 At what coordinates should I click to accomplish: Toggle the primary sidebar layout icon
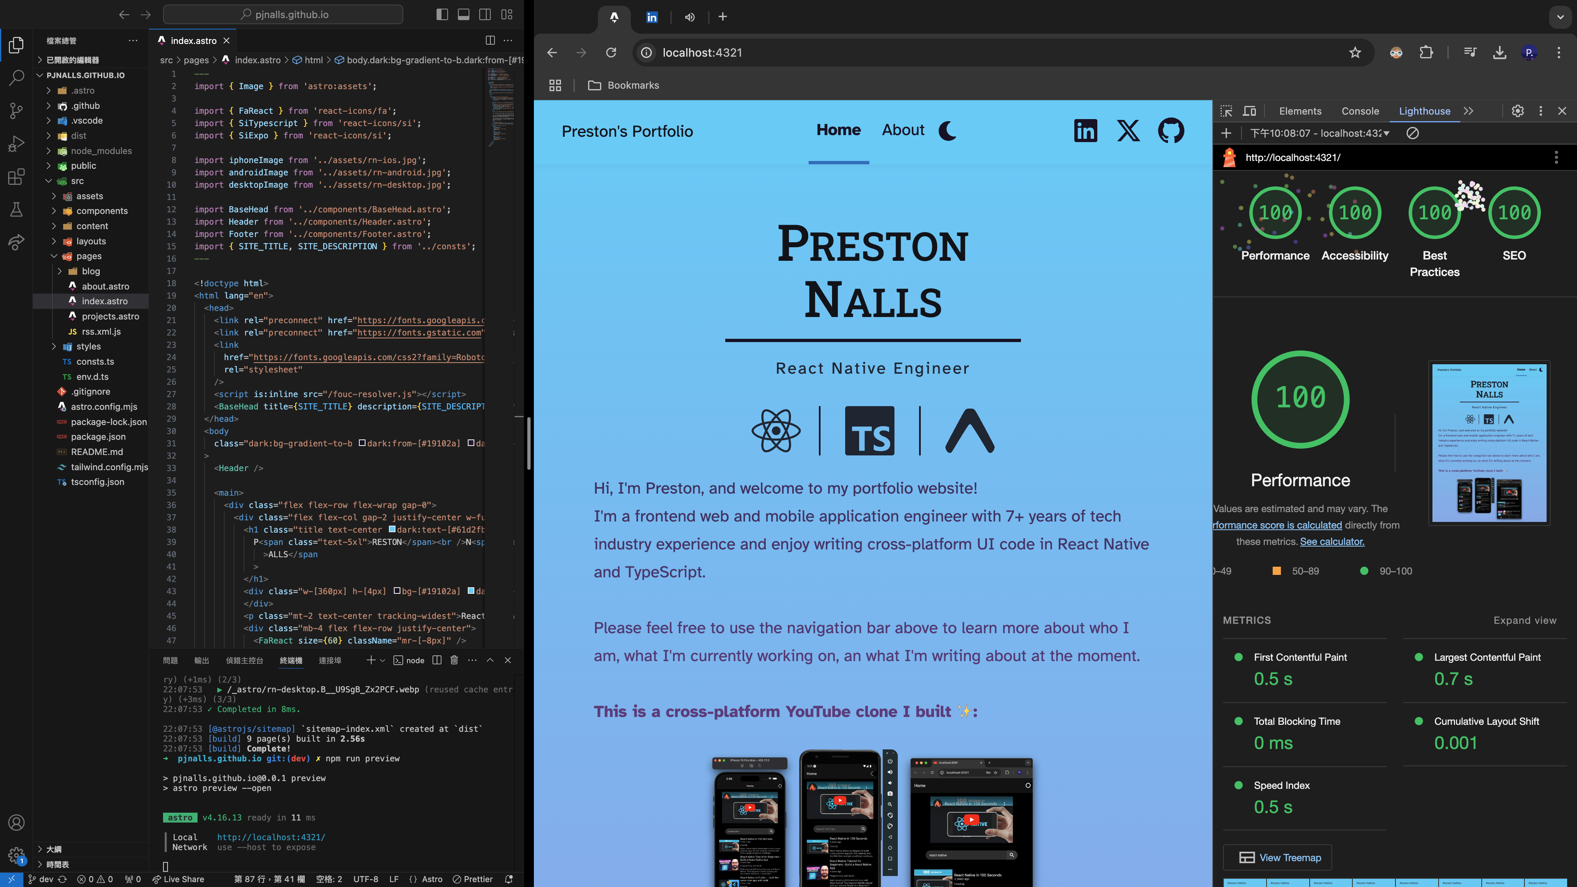[x=442, y=15]
